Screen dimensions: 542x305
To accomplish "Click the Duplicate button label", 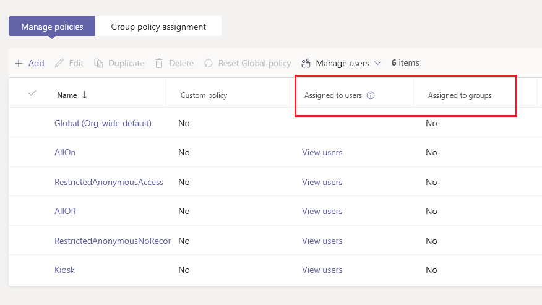I will point(126,63).
